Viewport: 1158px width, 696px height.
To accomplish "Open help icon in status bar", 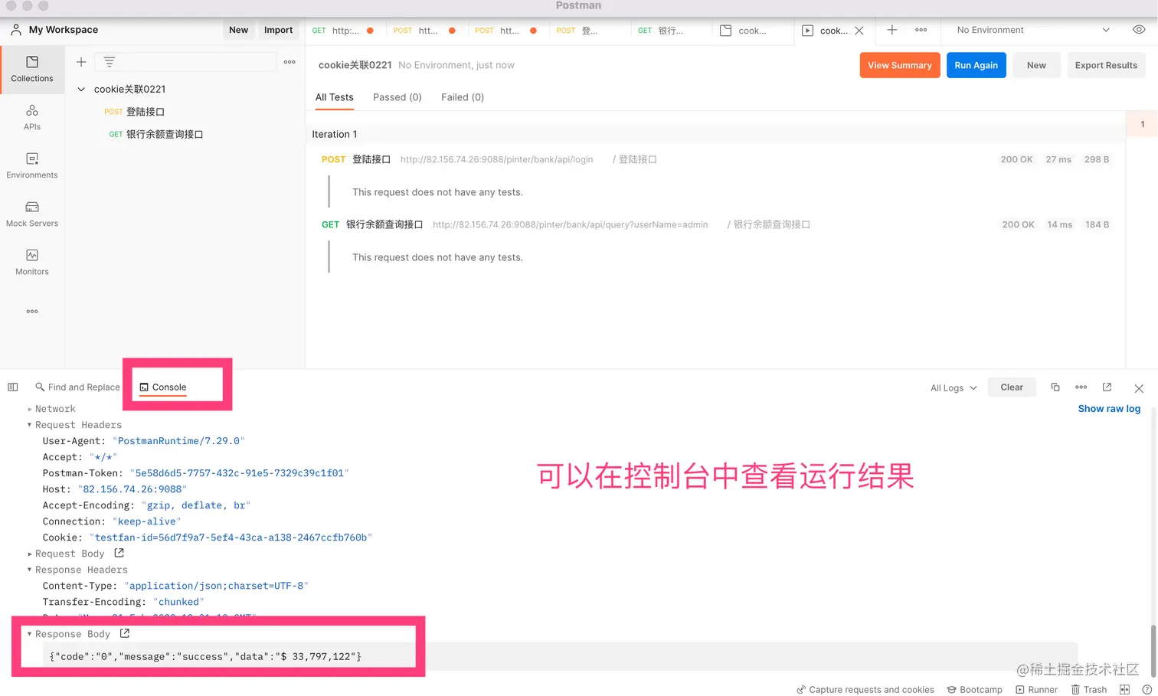I will 1147,689.
